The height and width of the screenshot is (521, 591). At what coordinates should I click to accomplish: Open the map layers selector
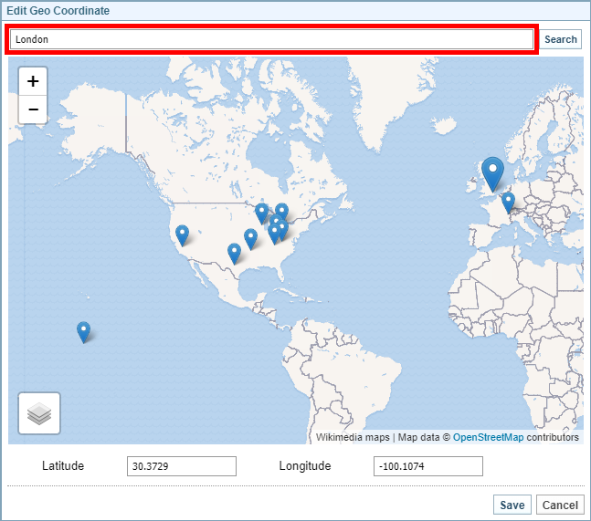pyautogui.click(x=39, y=413)
